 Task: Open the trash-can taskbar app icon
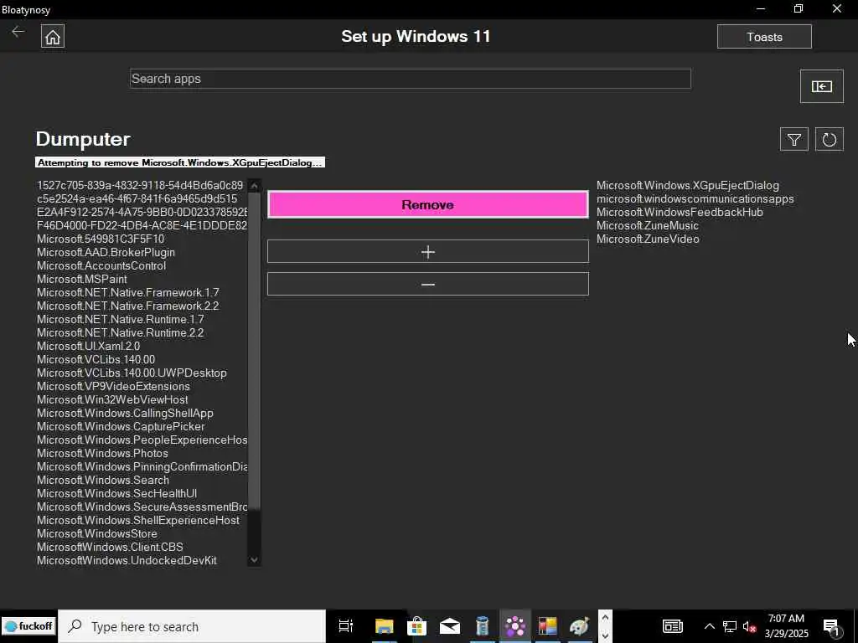click(x=482, y=626)
